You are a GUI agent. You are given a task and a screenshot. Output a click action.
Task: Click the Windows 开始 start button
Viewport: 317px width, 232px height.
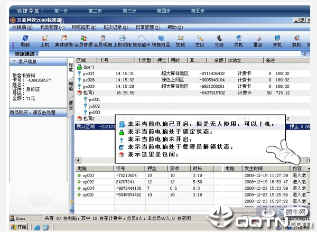(x=19, y=227)
